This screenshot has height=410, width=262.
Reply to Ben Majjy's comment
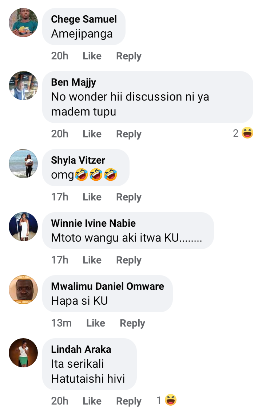129,134
